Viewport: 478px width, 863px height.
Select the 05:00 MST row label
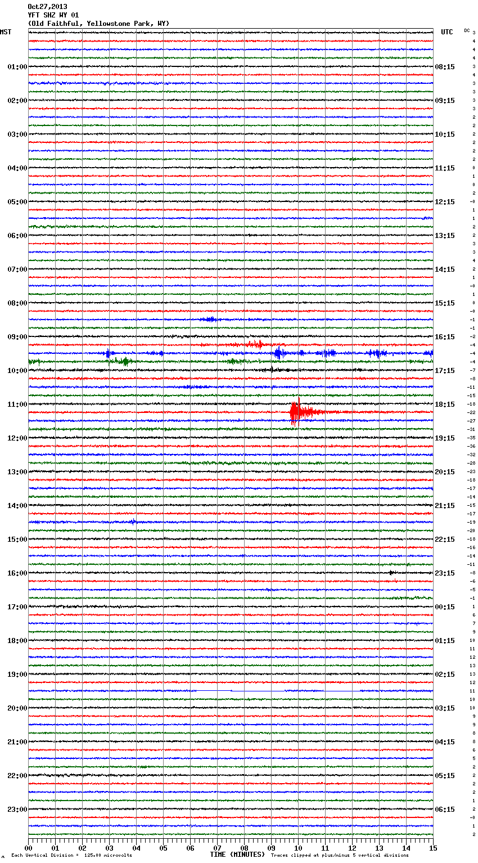17,202
